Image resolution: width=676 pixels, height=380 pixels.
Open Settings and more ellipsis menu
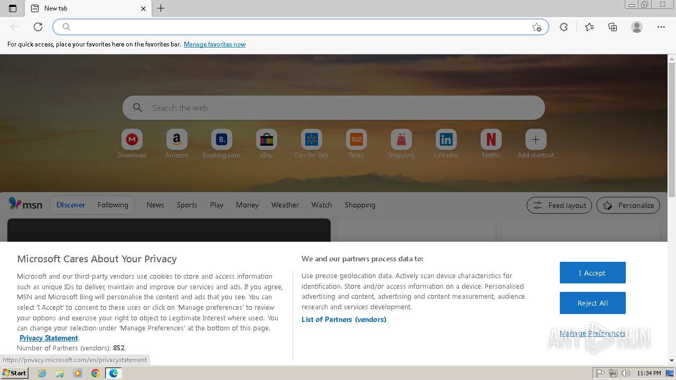661,27
